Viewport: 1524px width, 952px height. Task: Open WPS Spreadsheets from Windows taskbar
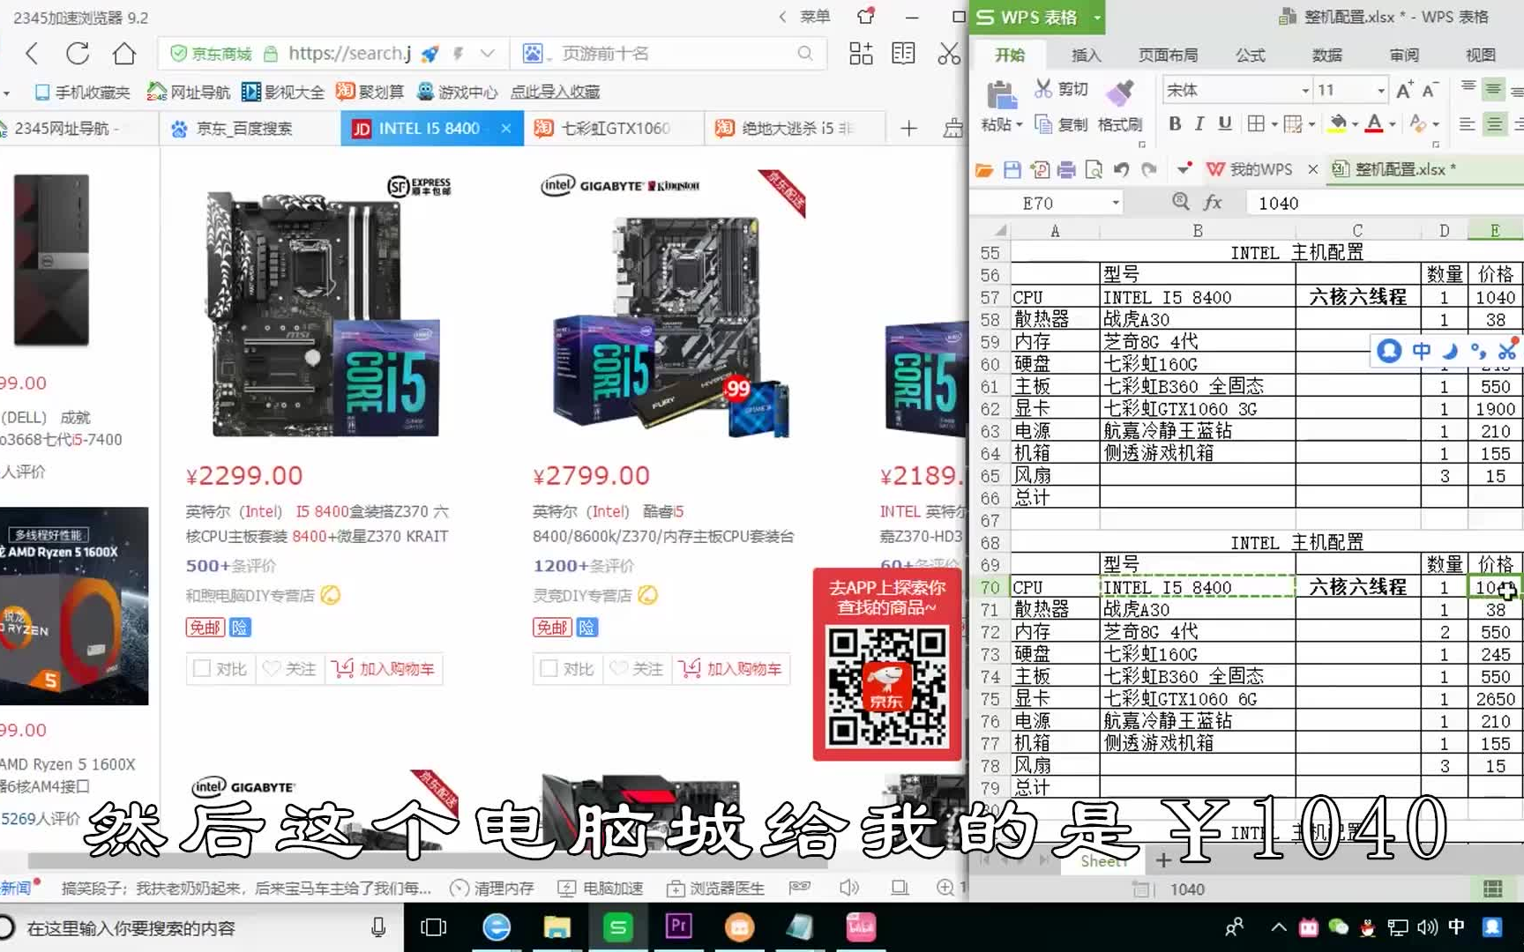pos(618,927)
